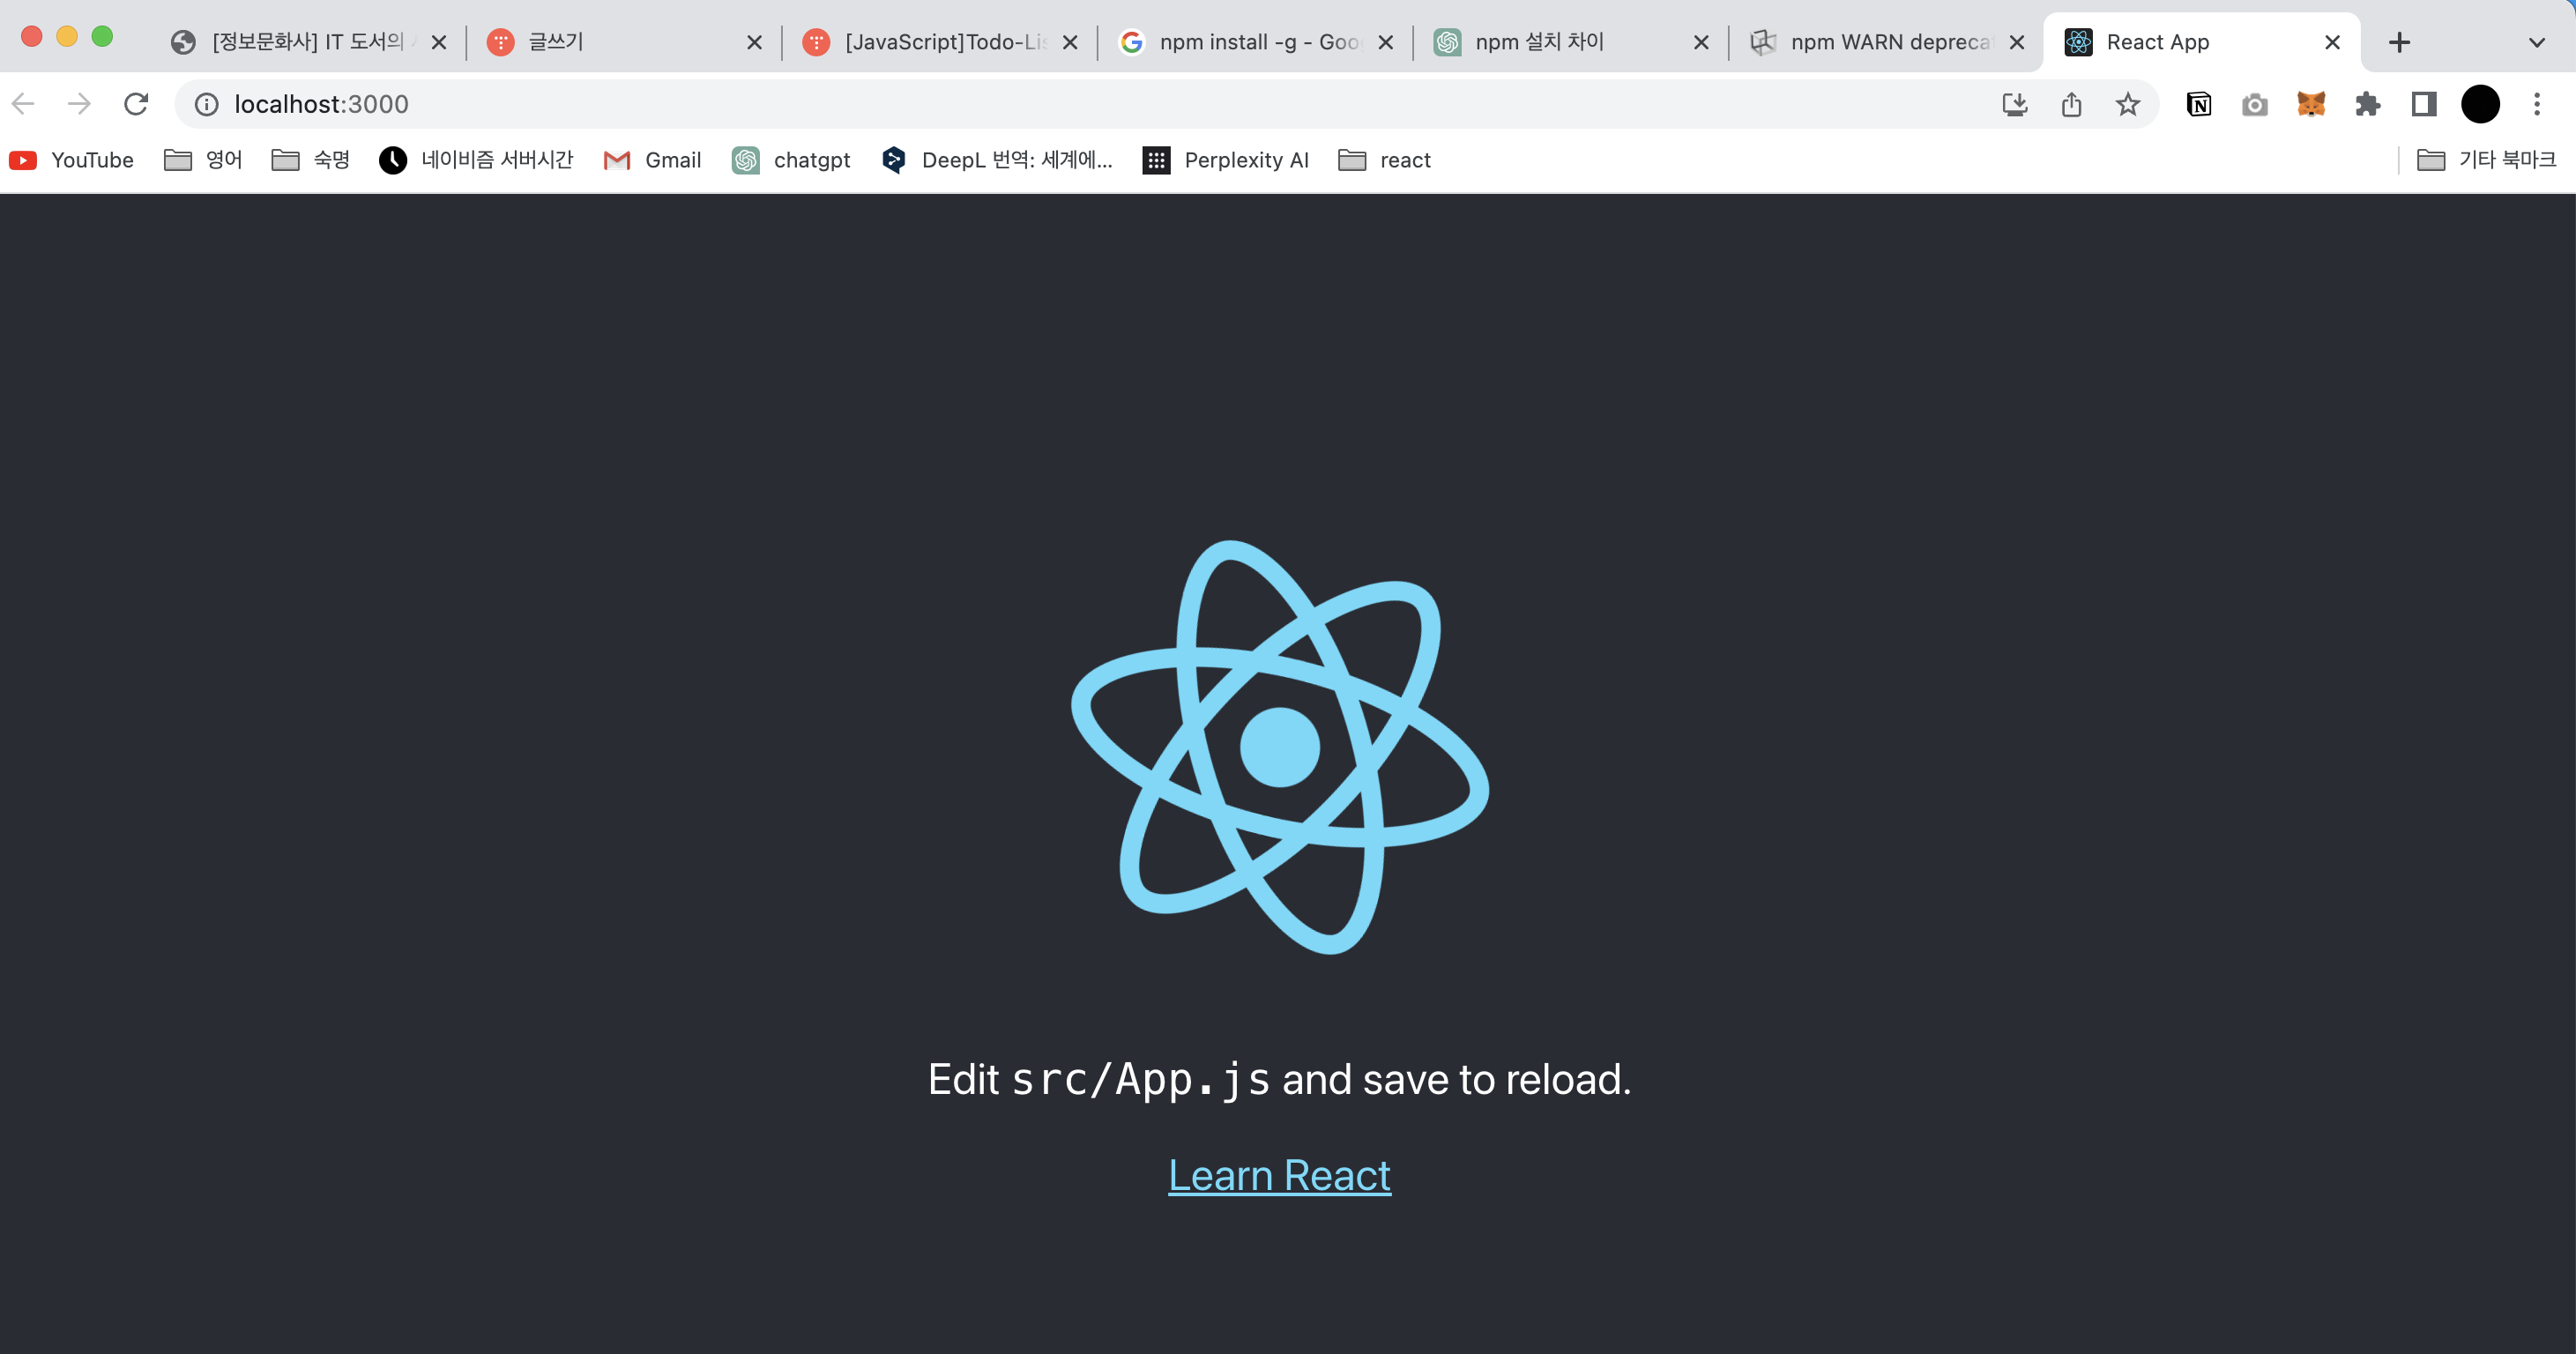
Task: View site information icon beside localhost
Action: pyautogui.click(x=206, y=104)
